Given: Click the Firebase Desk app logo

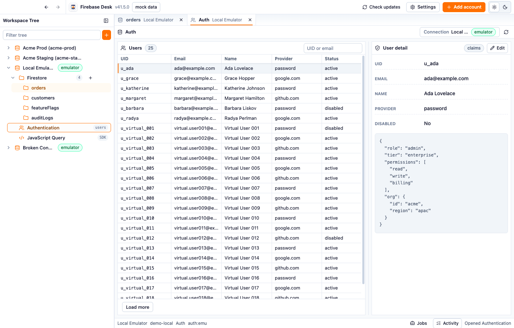Looking at the screenshot, I should pos(73,7).
